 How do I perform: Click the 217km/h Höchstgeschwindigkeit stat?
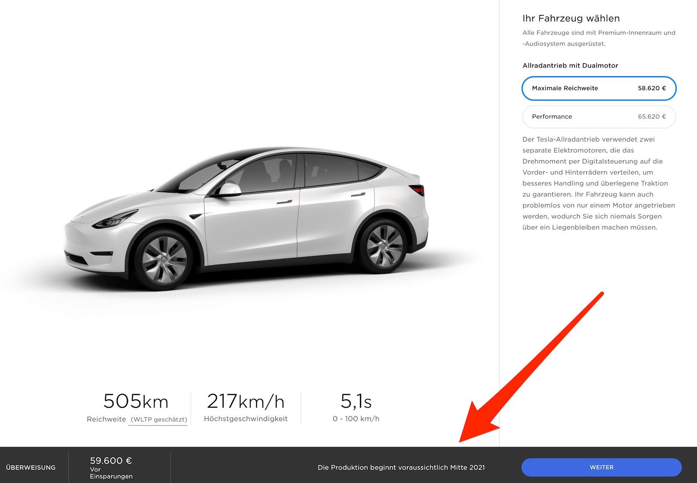pos(246,407)
